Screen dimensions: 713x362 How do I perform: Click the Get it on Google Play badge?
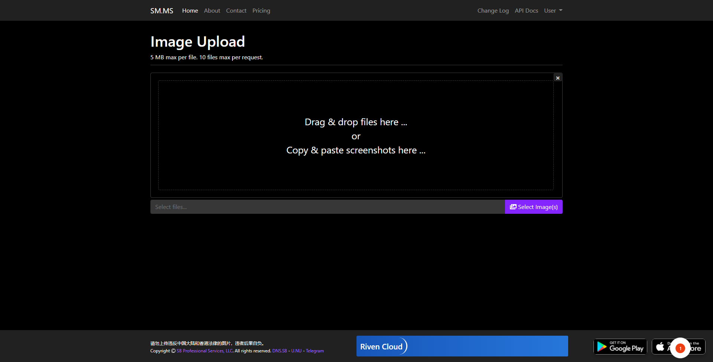pyautogui.click(x=620, y=347)
